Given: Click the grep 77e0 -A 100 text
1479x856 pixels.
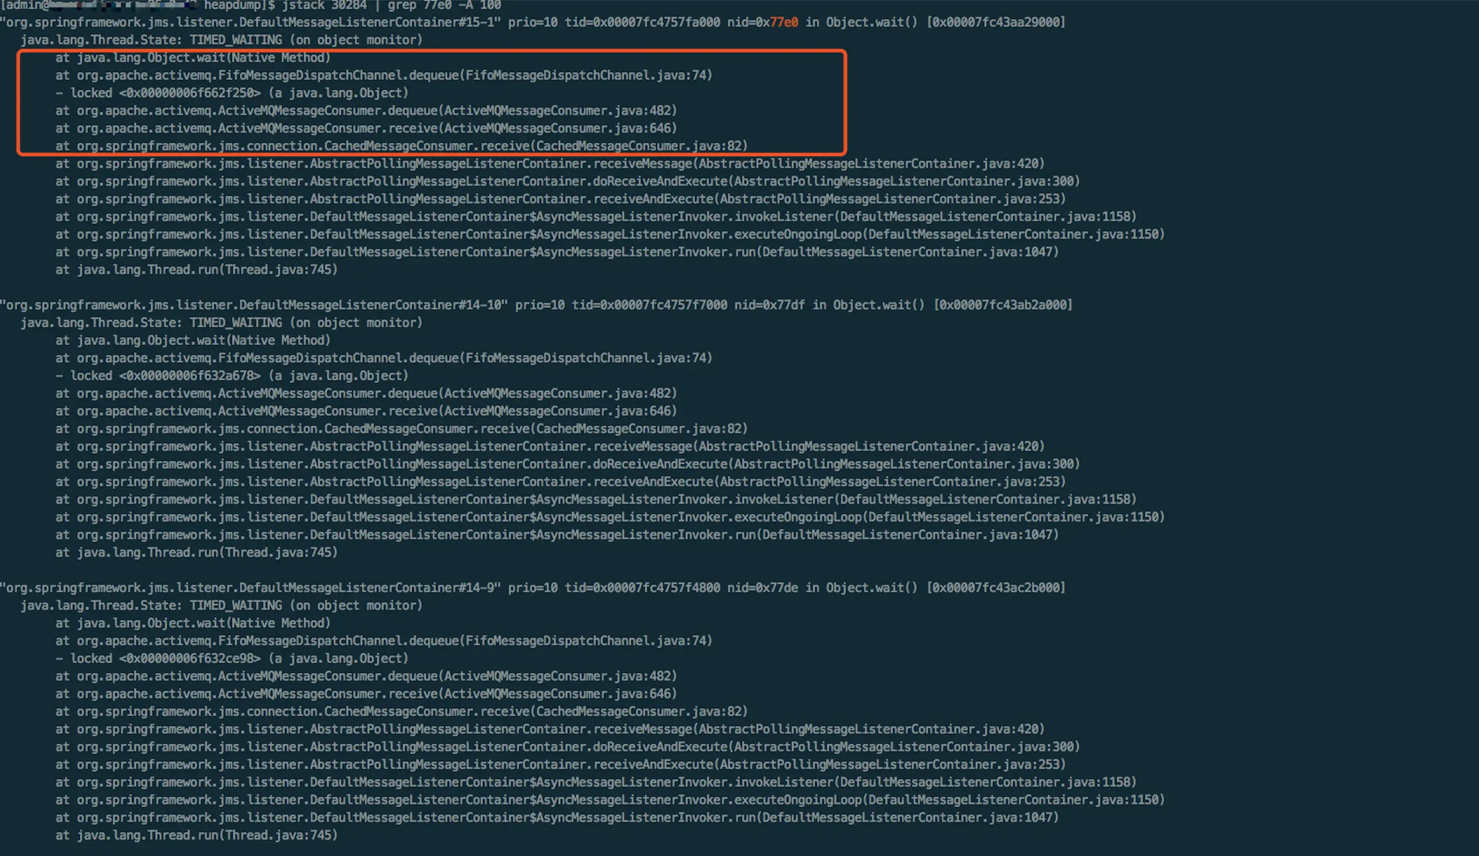Looking at the screenshot, I should (x=444, y=5).
